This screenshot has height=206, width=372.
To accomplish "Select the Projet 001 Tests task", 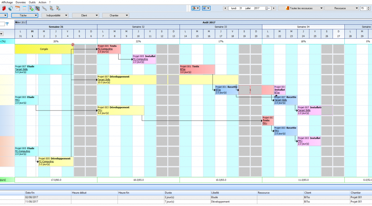I will click(x=197, y=69).
